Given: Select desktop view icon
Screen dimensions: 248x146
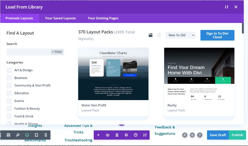Looking at the screenshot, I should coord(27,135).
